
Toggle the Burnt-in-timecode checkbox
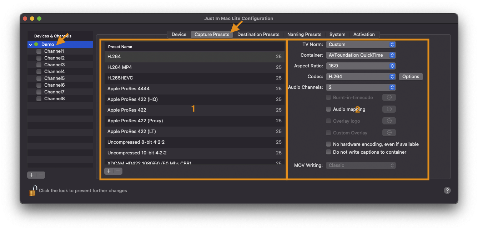[x=328, y=97]
